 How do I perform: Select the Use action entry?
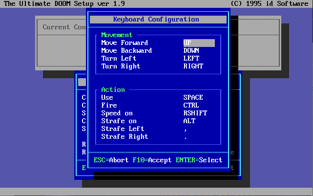[x=107, y=98]
